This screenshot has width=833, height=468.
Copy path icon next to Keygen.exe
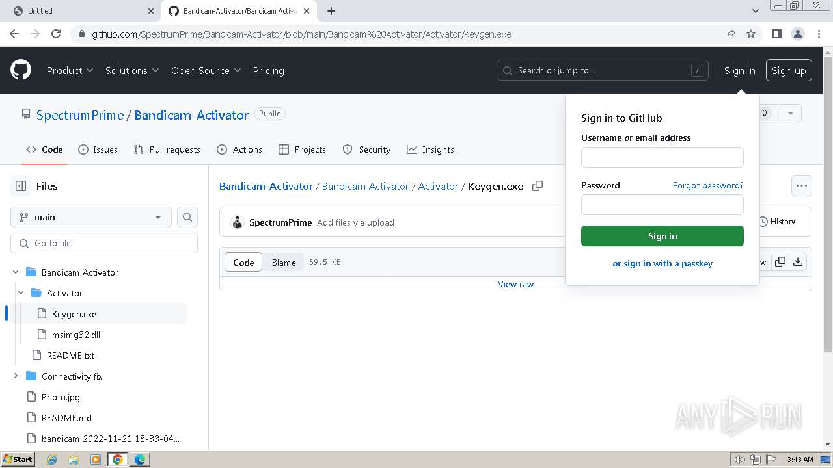click(x=538, y=186)
